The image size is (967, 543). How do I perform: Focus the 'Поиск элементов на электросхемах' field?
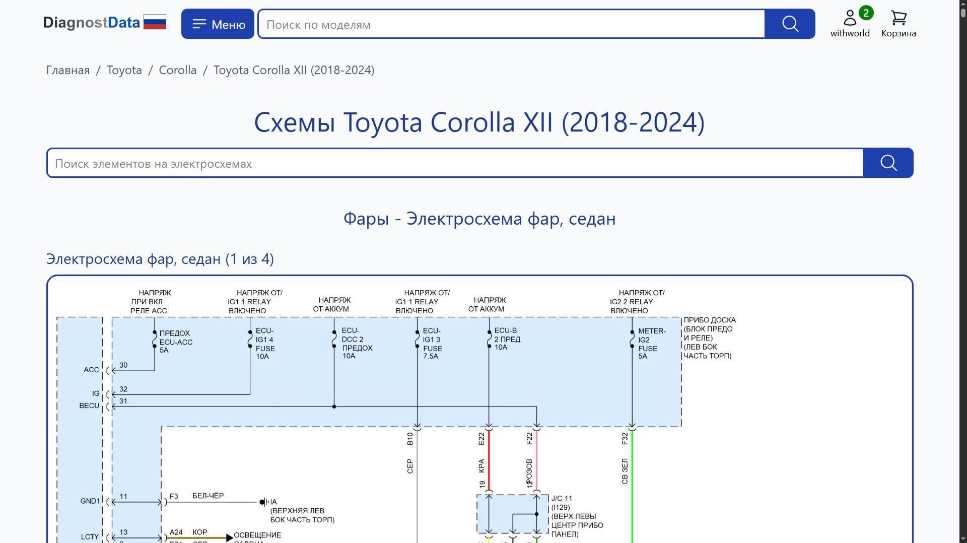(x=455, y=163)
